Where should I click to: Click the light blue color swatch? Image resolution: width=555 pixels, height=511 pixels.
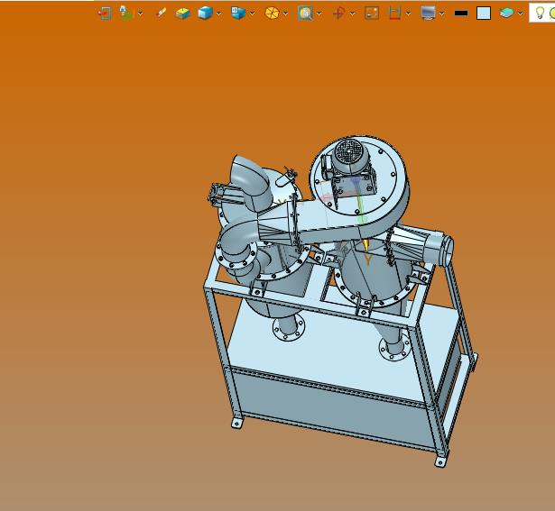pyautogui.click(x=484, y=14)
